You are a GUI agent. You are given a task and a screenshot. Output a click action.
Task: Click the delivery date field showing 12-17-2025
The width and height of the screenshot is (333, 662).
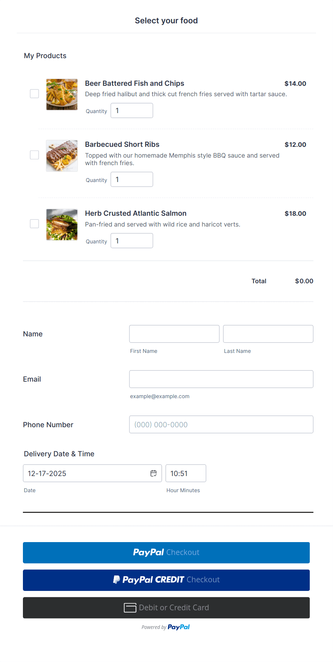point(82,473)
